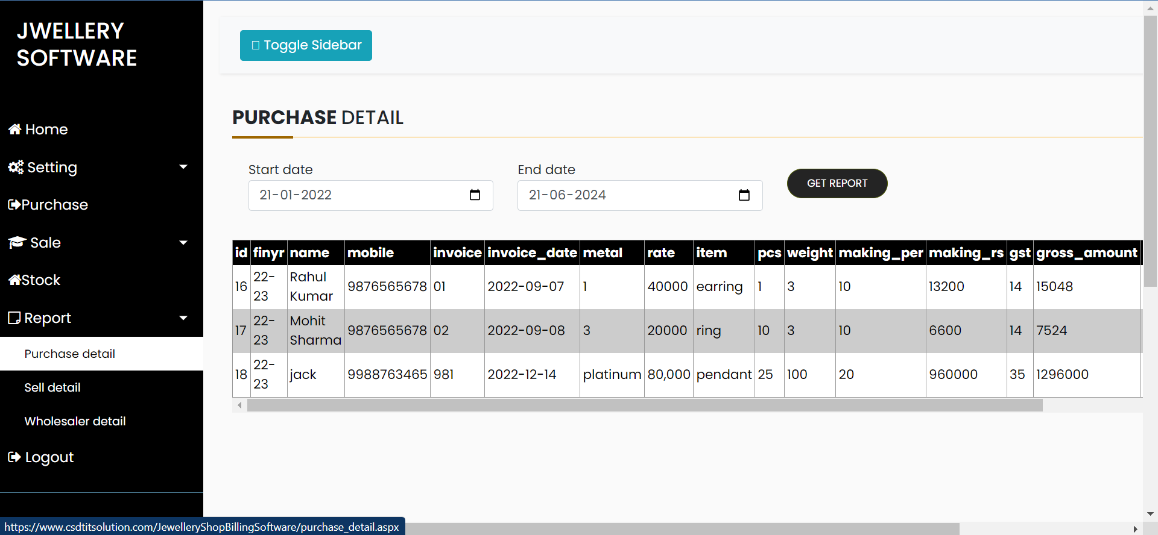Click the Home house icon
Image resolution: width=1158 pixels, height=535 pixels.
[x=15, y=130]
